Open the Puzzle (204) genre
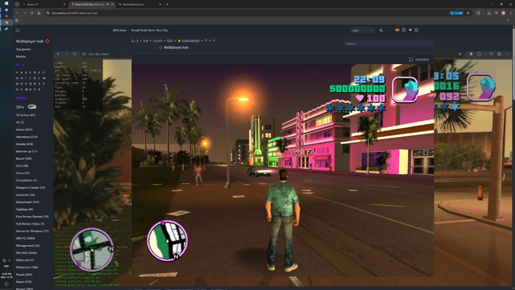Viewport: 515px width, 290px height. [x=24, y=275]
